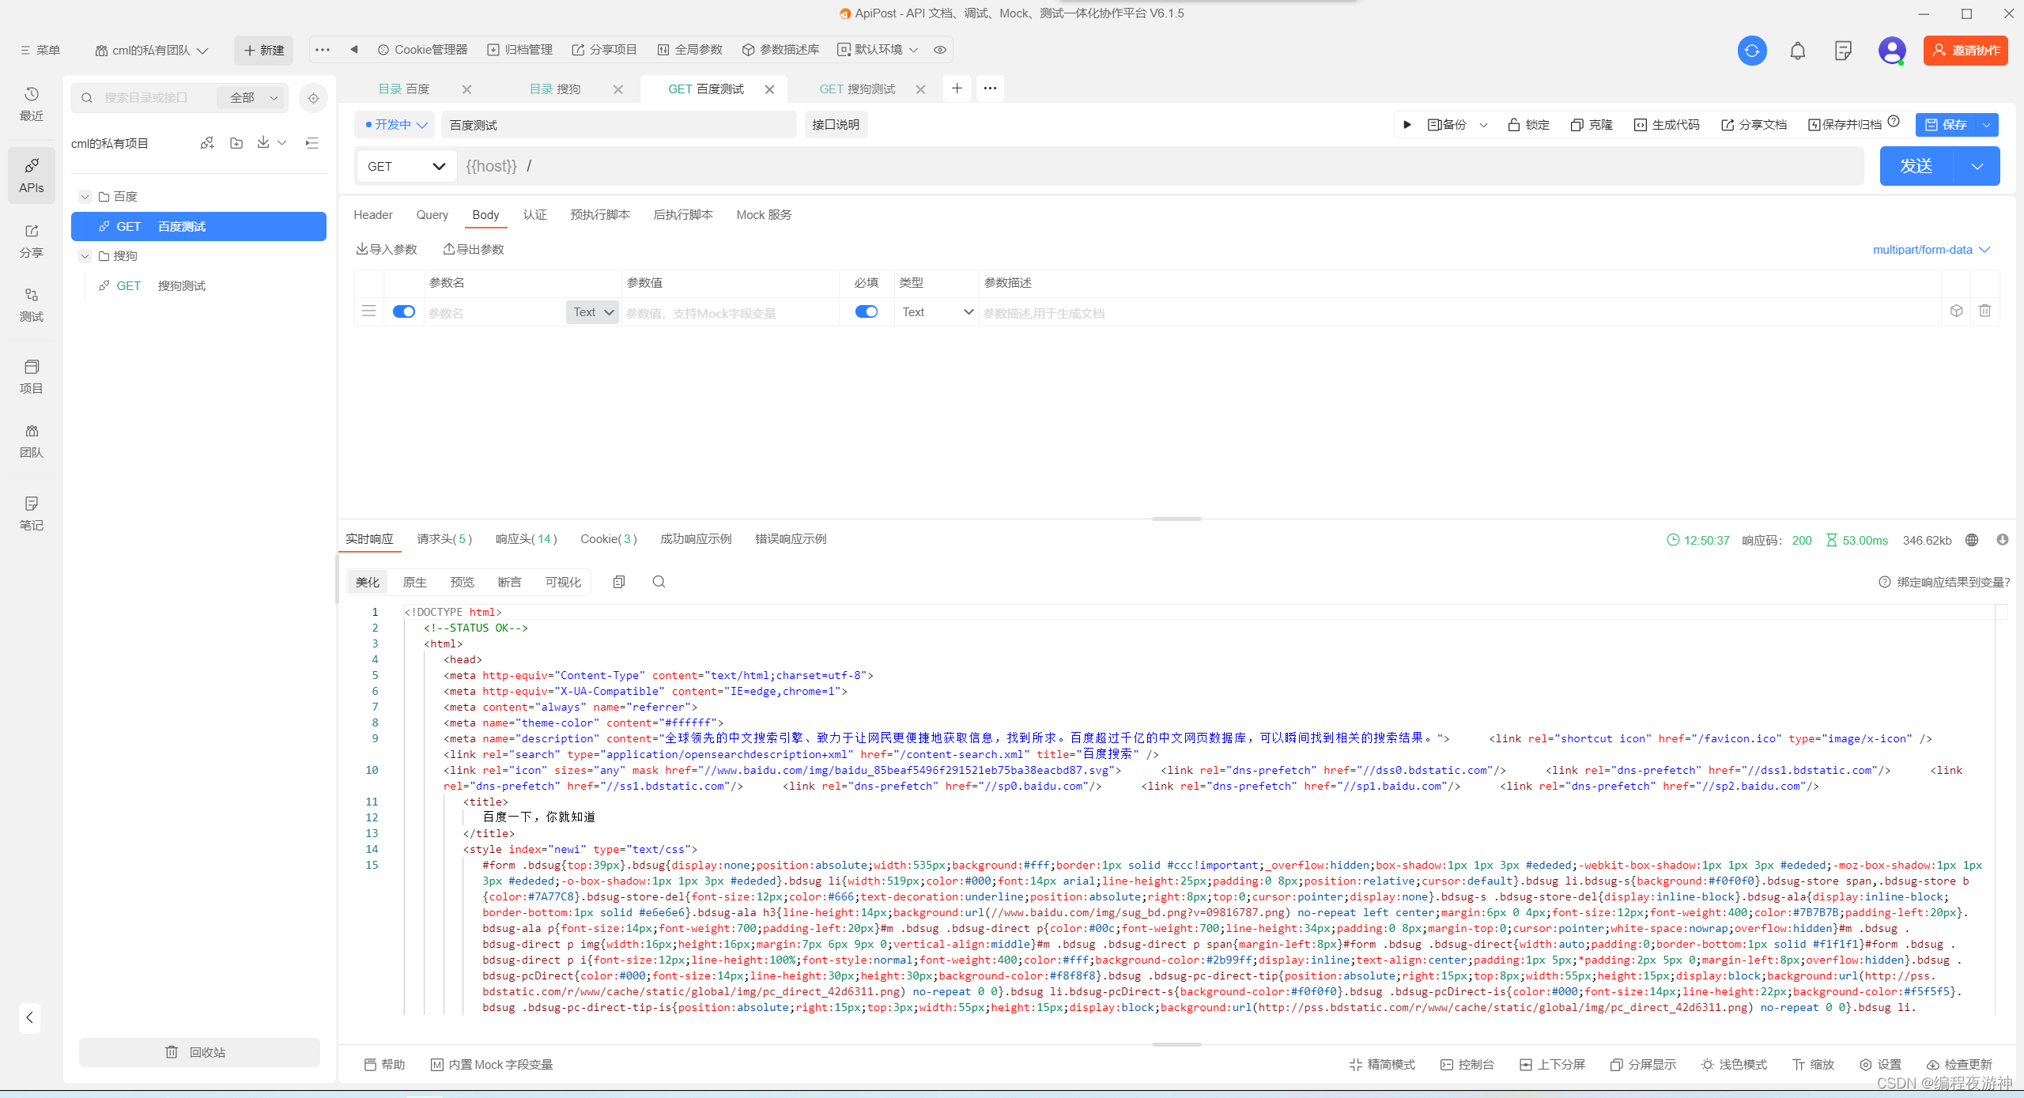Download the response with download icon
The width and height of the screenshot is (2024, 1098).
[x=2002, y=540]
